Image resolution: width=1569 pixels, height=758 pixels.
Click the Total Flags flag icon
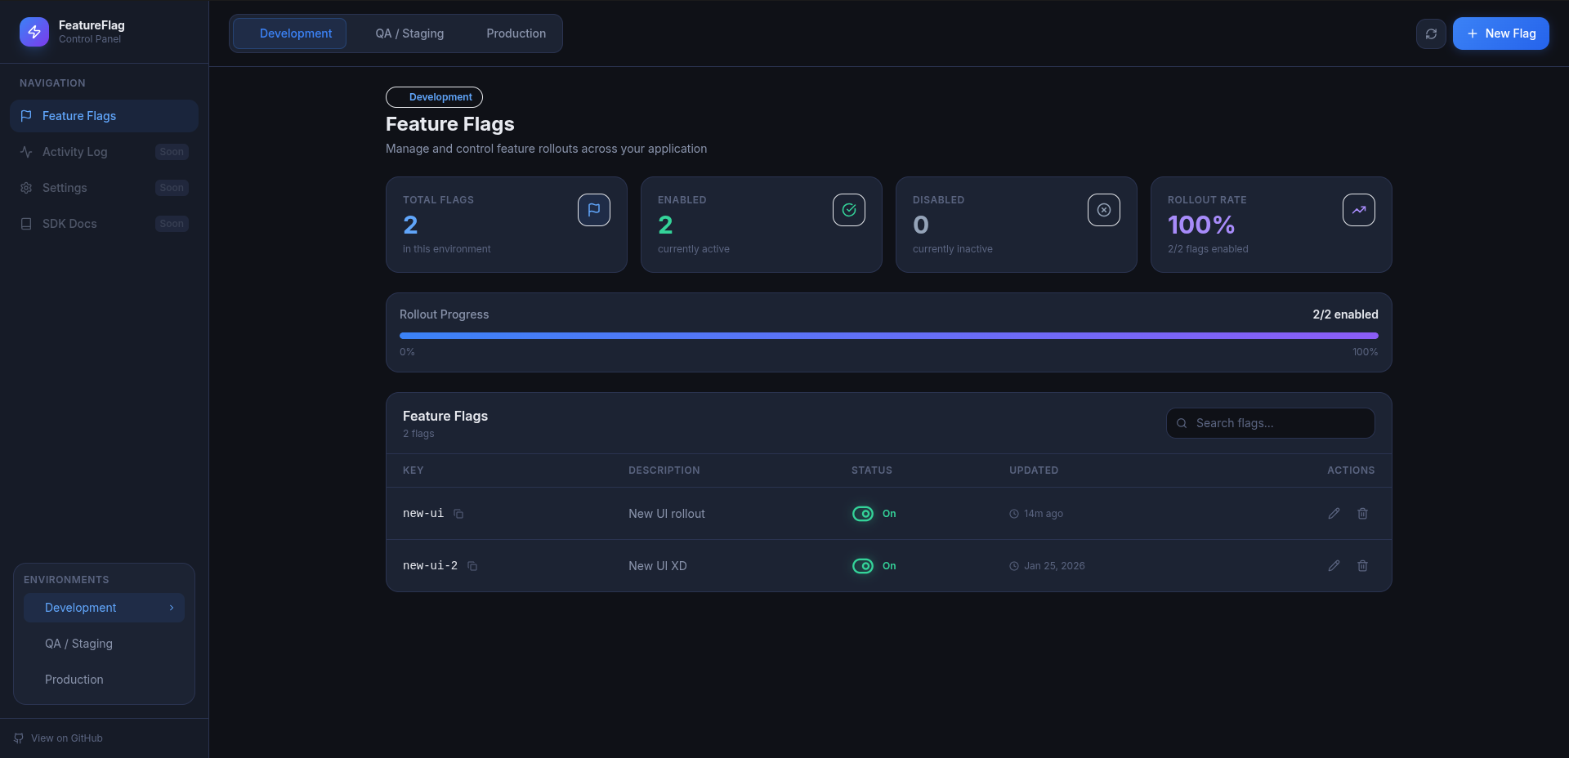[x=594, y=210]
